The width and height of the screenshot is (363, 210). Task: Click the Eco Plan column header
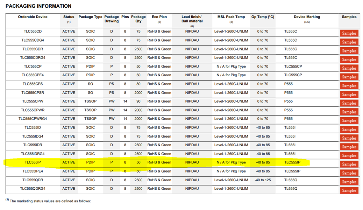tap(159, 17)
